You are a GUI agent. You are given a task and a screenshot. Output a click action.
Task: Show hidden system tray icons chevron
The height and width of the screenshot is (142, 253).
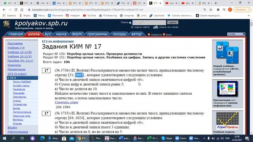[204, 138]
